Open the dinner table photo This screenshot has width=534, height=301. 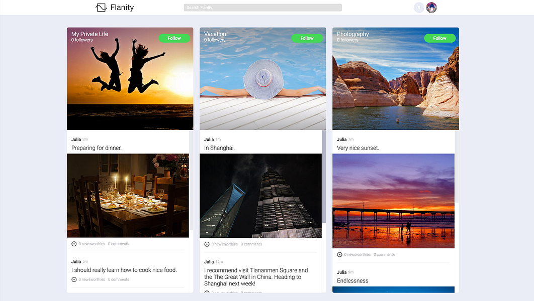coord(128,196)
